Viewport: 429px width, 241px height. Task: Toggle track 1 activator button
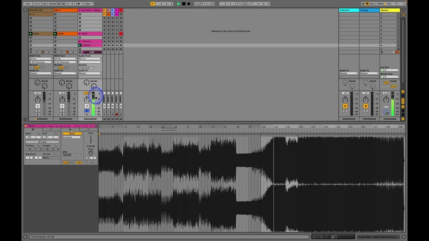pyautogui.click(x=38, y=106)
